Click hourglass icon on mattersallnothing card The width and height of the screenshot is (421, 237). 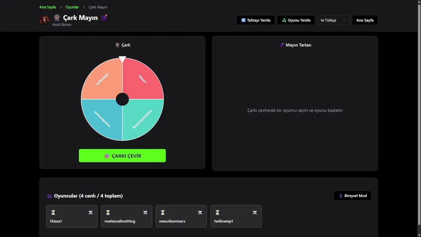pyautogui.click(x=108, y=213)
